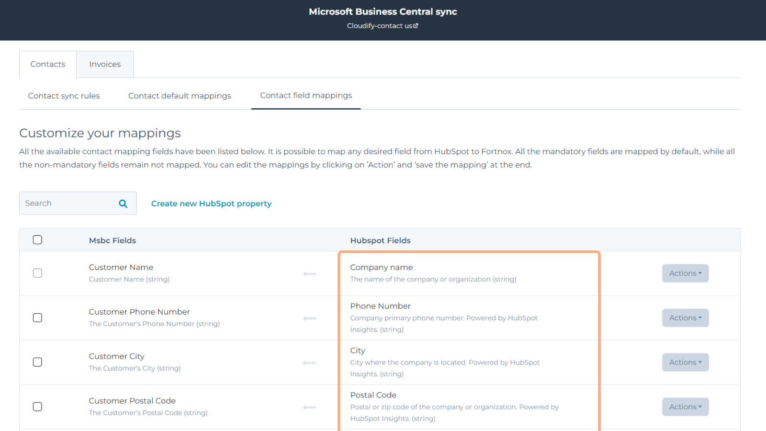Click Create new HubSpot property link

(x=211, y=204)
